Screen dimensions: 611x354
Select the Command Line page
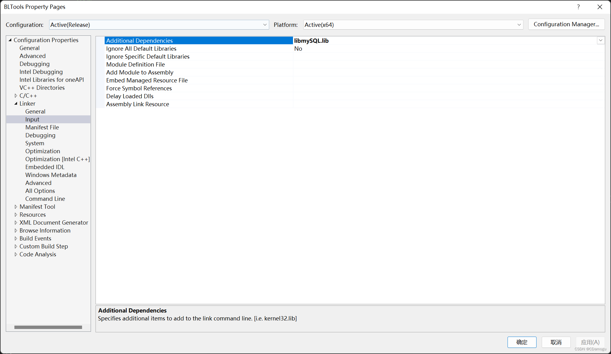click(45, 199)
